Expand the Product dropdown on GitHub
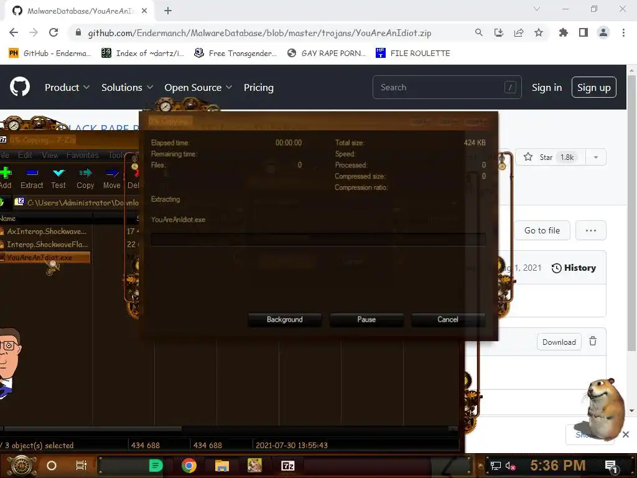Viewport: 637px width, 478px height. (x=67, y=87)
